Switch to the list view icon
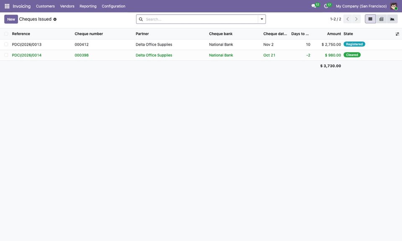 coord(370,19)
